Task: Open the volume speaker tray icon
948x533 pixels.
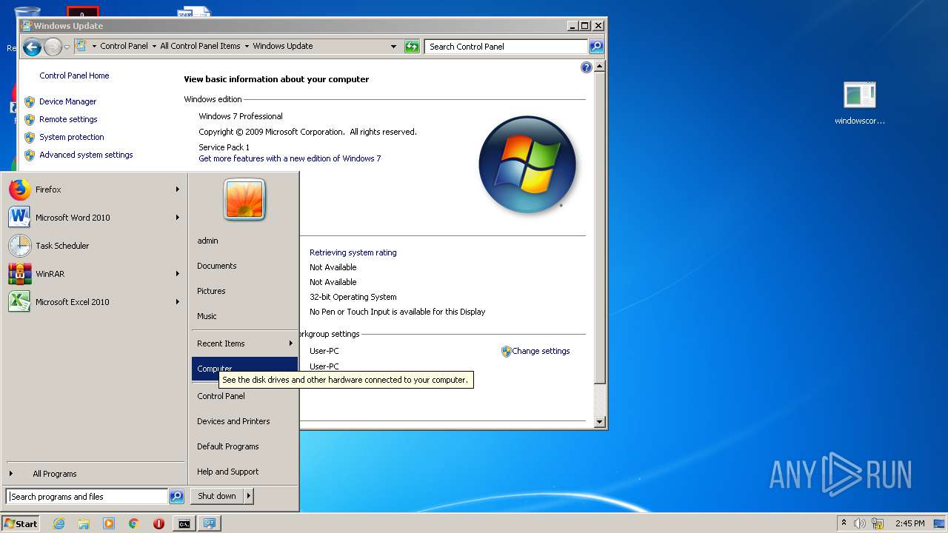Action: (860, 523)
